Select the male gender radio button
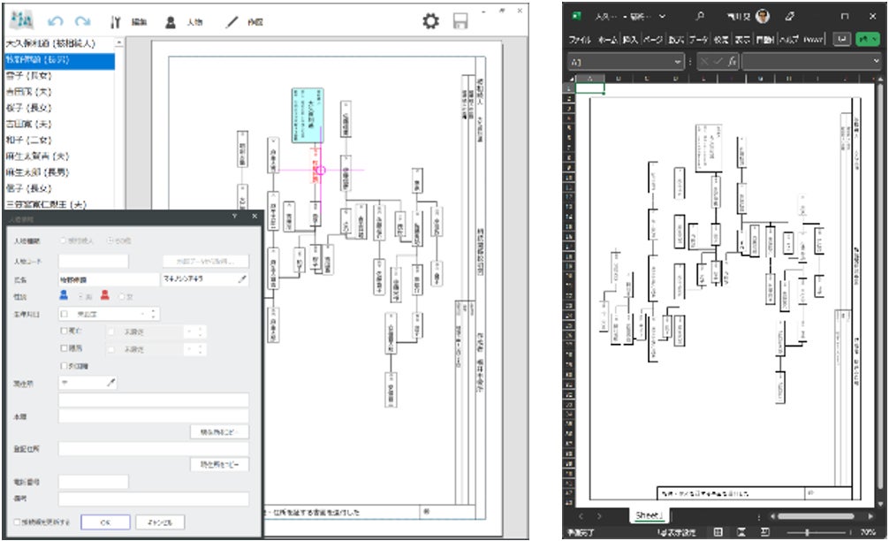This screenshot has height=541, width=889. tap(79, 296)
